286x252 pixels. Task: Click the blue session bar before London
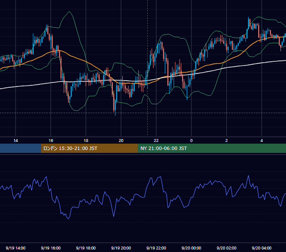click(x=21, y=148)
